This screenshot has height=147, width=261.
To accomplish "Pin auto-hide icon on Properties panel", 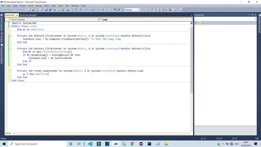I will (252, 15).
